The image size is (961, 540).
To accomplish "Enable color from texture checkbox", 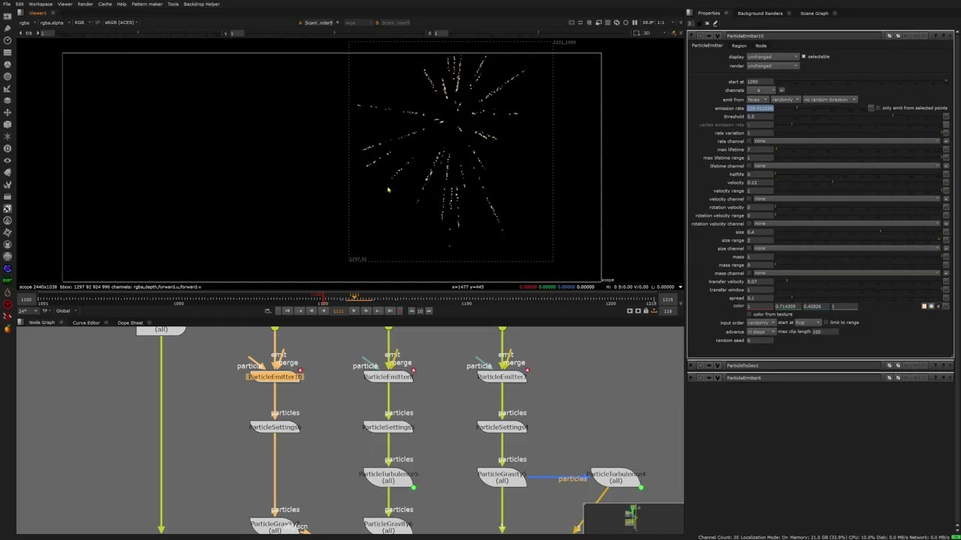I will (x=750, y=314).
